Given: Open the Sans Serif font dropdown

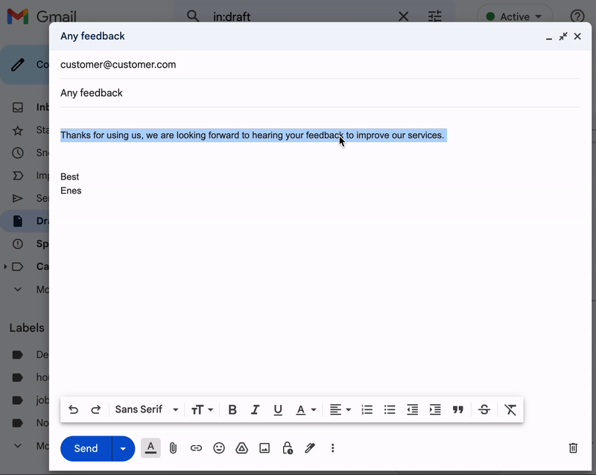Looking at the screenshot, I should pos(147,409).
